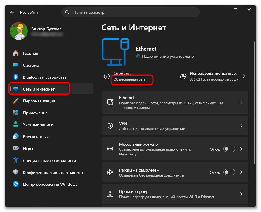Go to Игры section
The image size is (261, 212).
pyautogui.click(x=51, y=149)
